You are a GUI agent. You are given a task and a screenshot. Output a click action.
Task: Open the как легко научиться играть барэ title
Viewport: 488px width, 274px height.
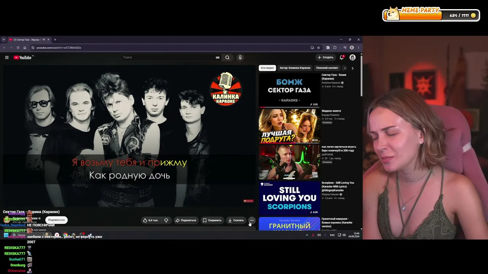339,148
